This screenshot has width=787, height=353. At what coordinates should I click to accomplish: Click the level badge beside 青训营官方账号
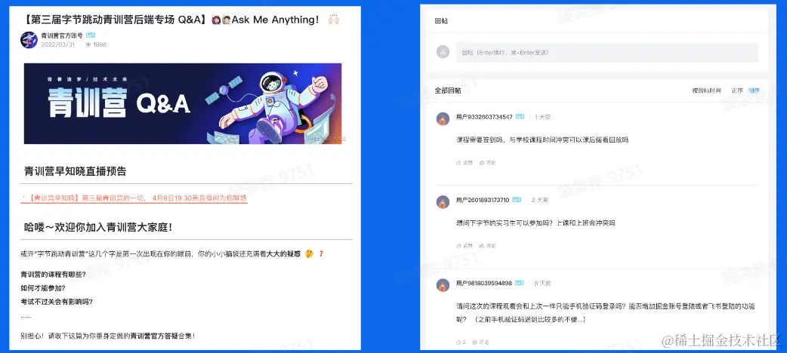click(91, 35)
